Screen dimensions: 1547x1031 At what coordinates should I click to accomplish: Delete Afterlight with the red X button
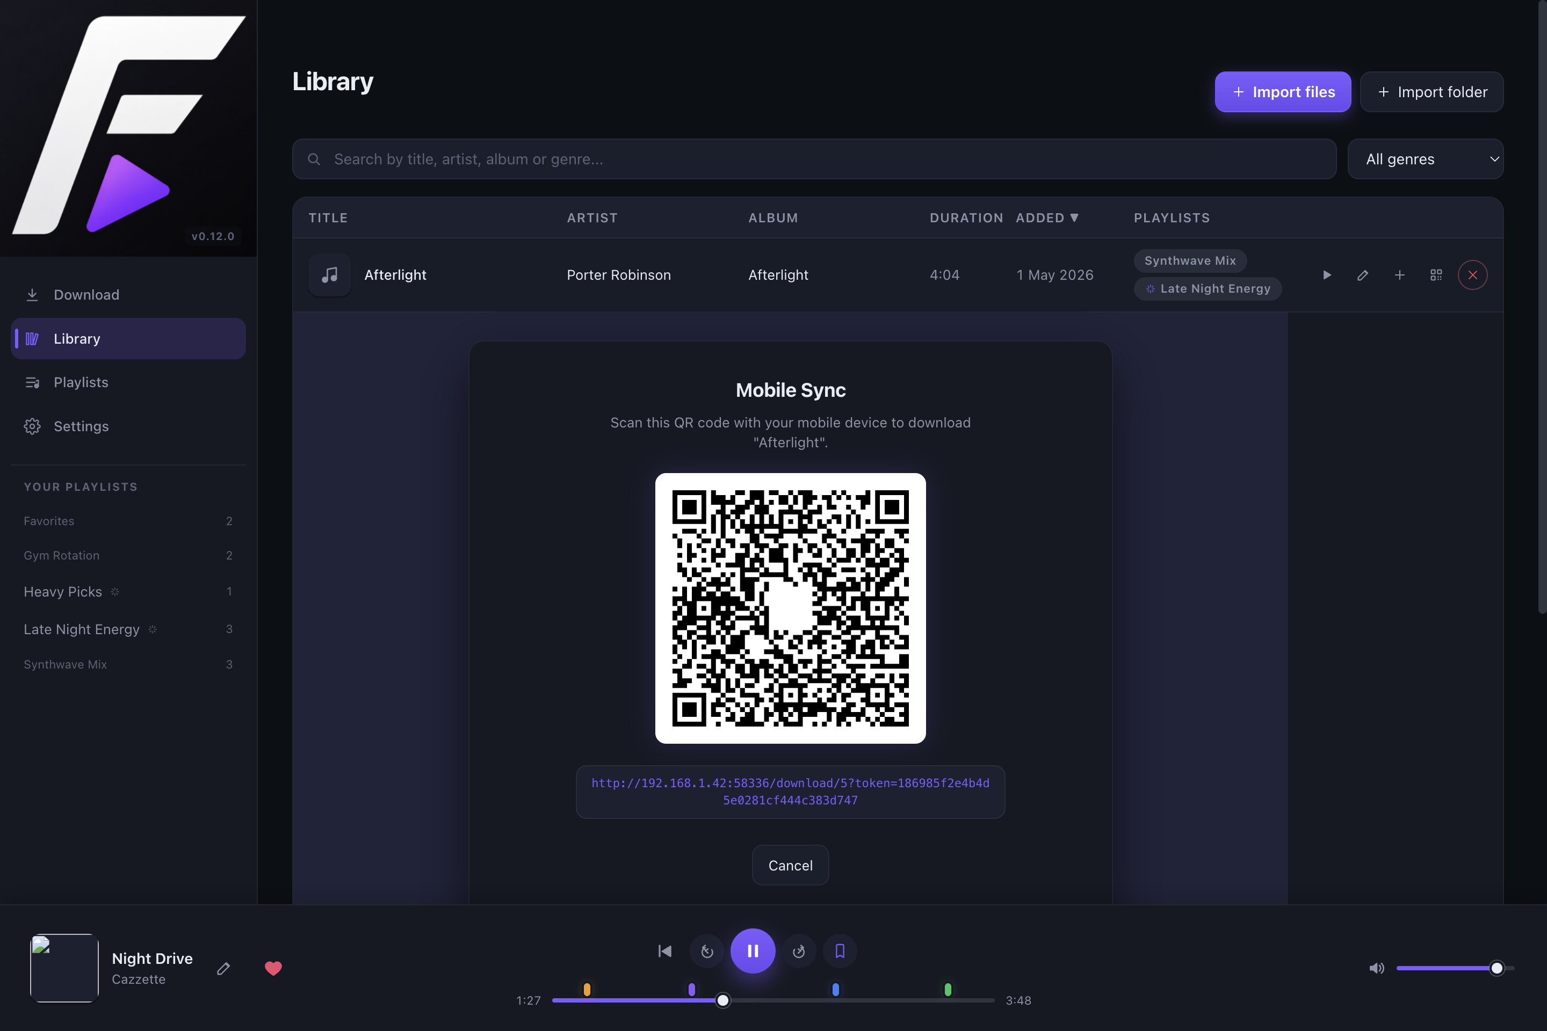click(x=1473, y=275)
